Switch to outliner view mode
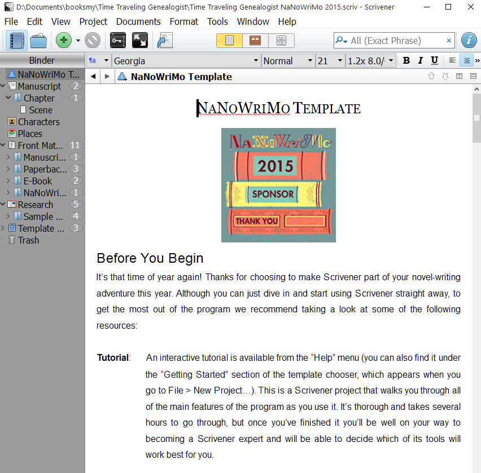Image resolution: width=481 pixels, height=473 pixels. 281,40
